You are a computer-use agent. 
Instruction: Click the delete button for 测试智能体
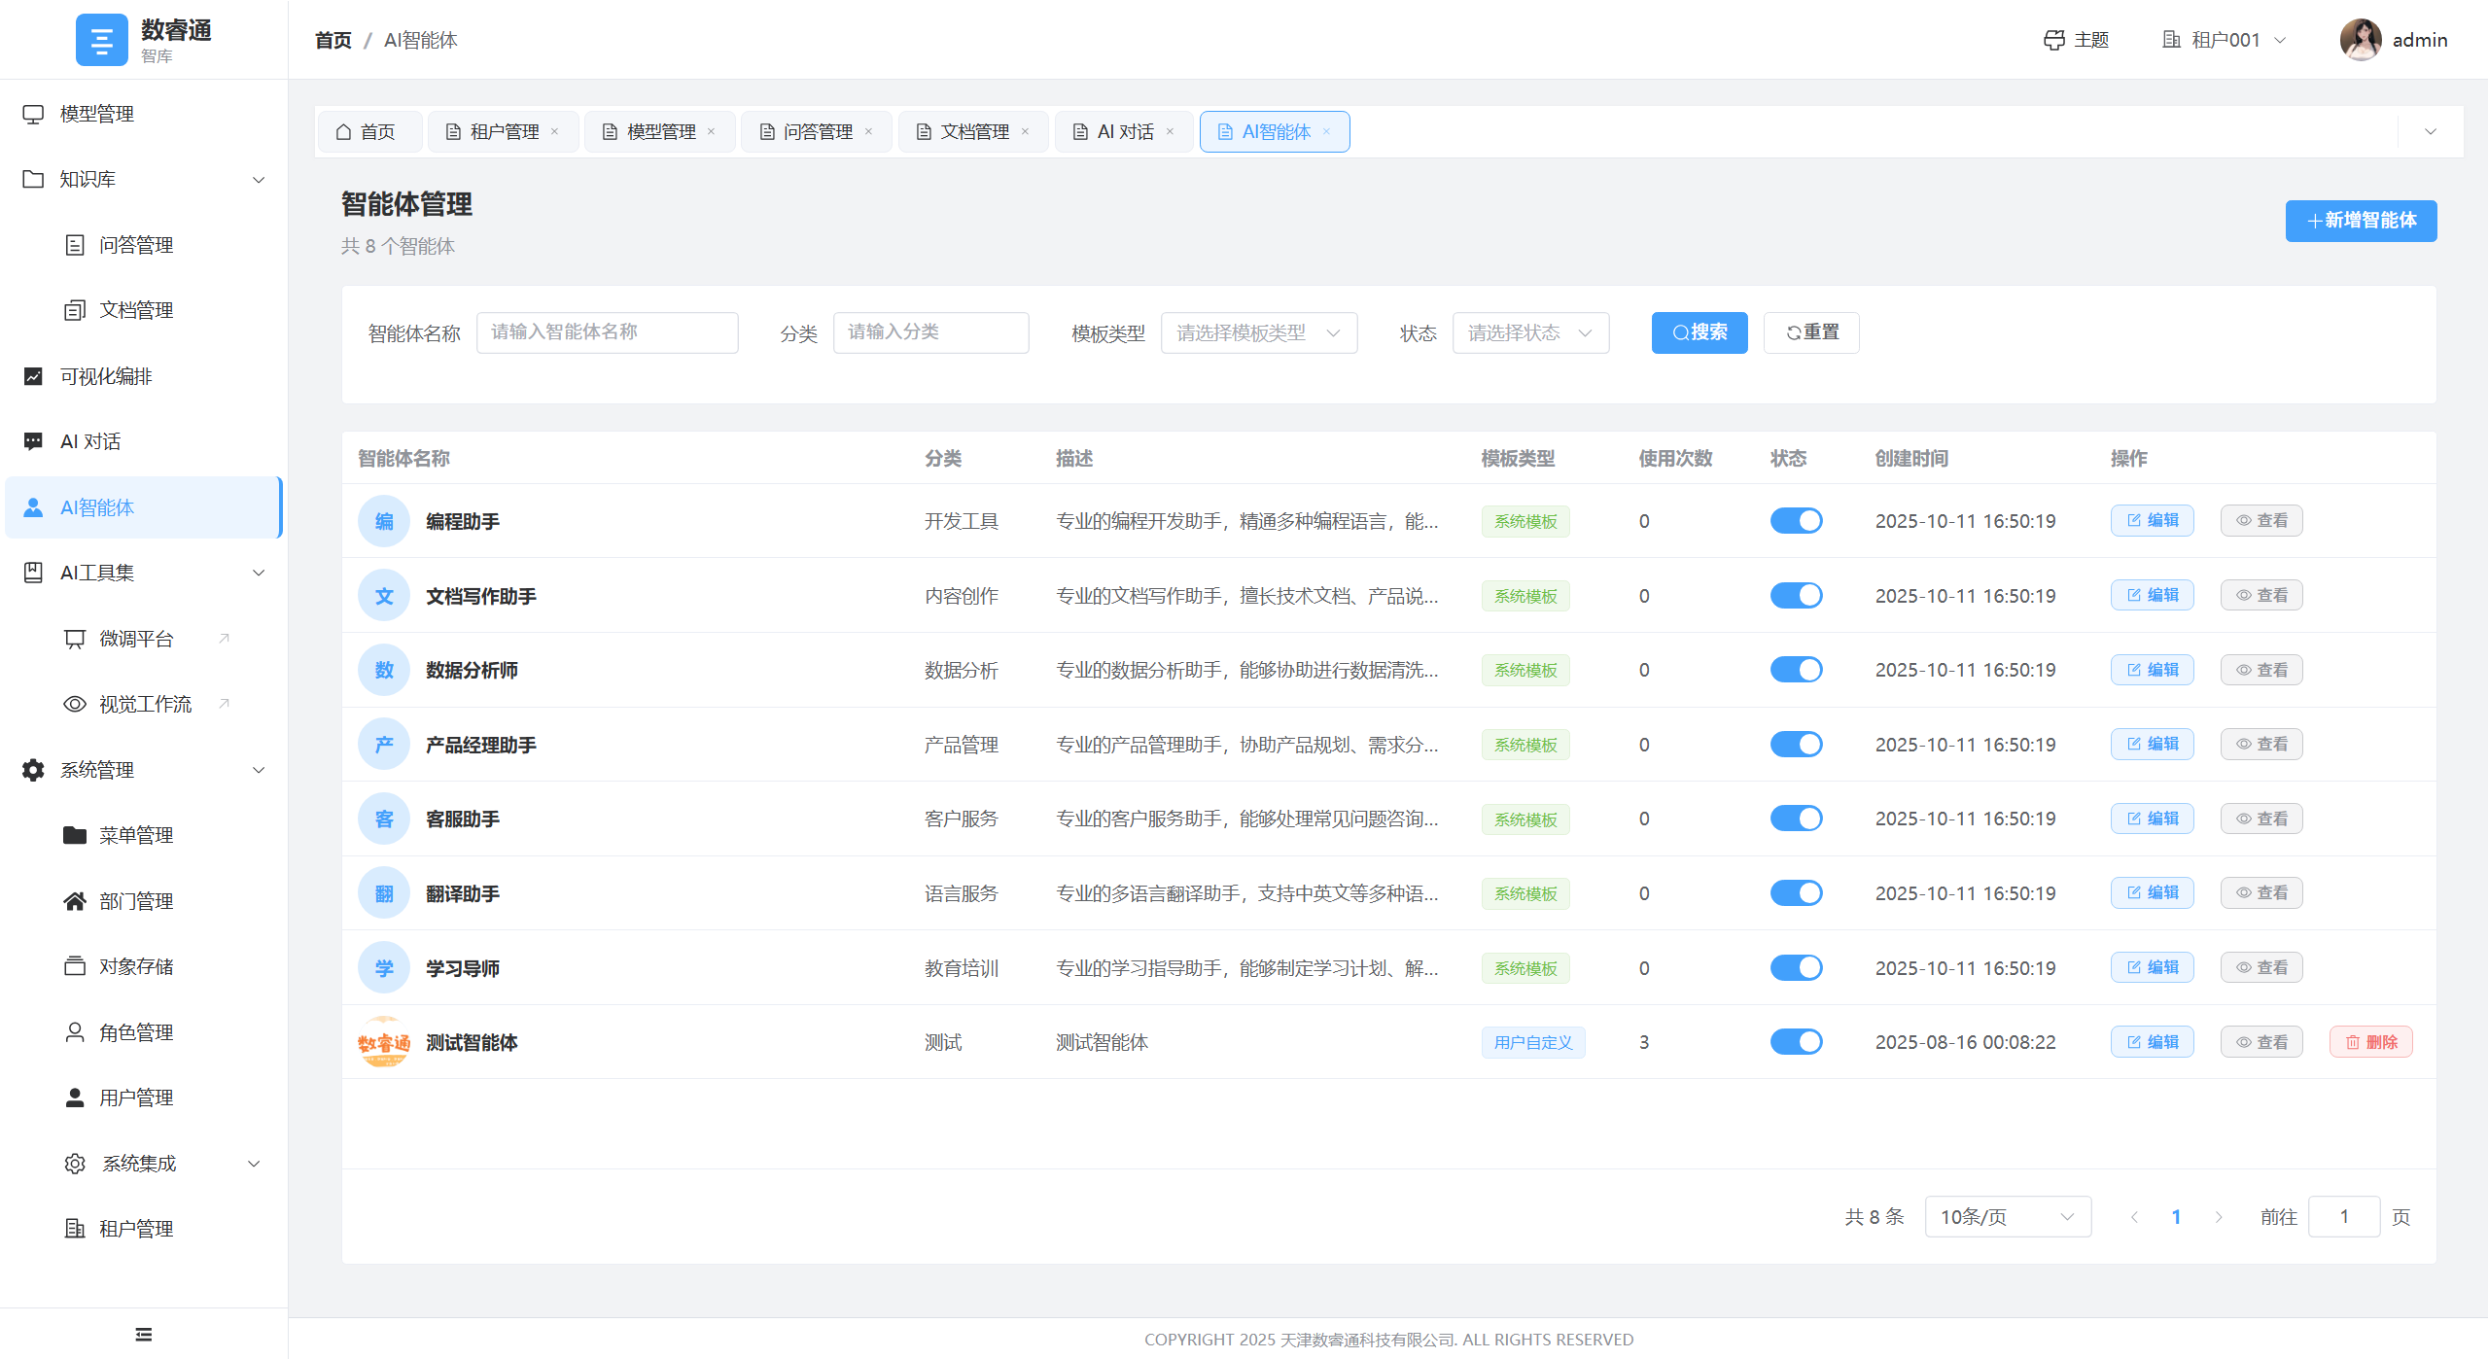coord(2370,1042)
